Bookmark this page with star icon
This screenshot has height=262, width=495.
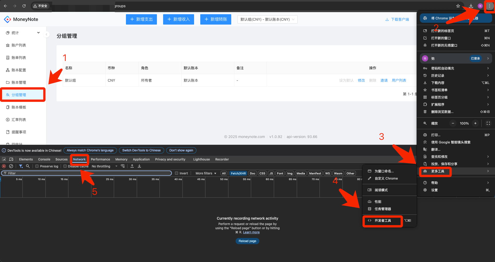coord(458,6)
